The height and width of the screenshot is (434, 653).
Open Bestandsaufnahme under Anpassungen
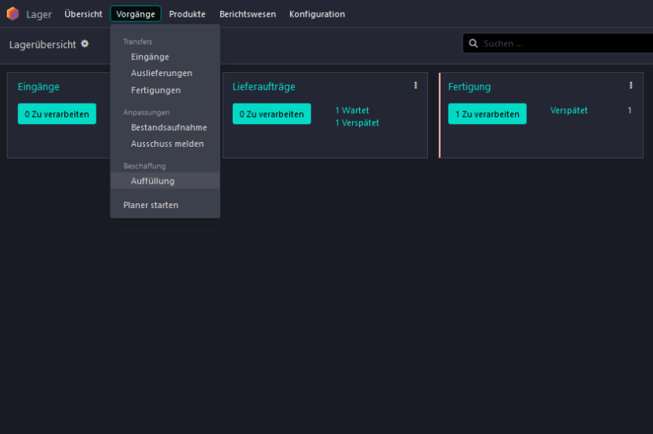169,127
